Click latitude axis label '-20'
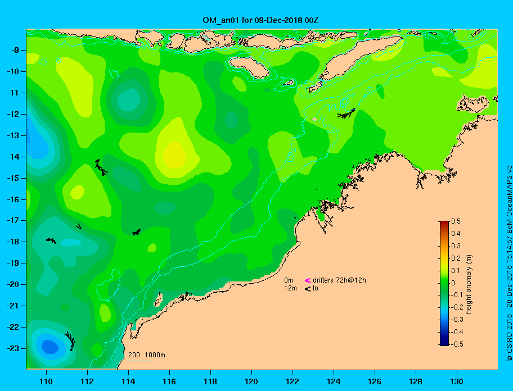The image size is (513, 391). point(14,284)
